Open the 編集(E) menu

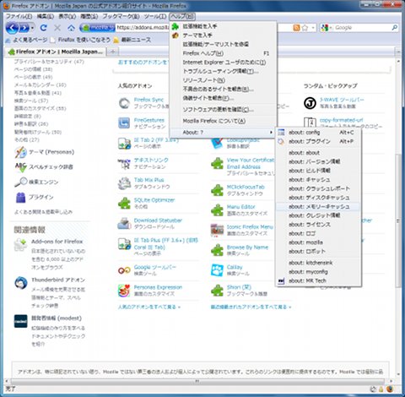click(x=46, y=16)
